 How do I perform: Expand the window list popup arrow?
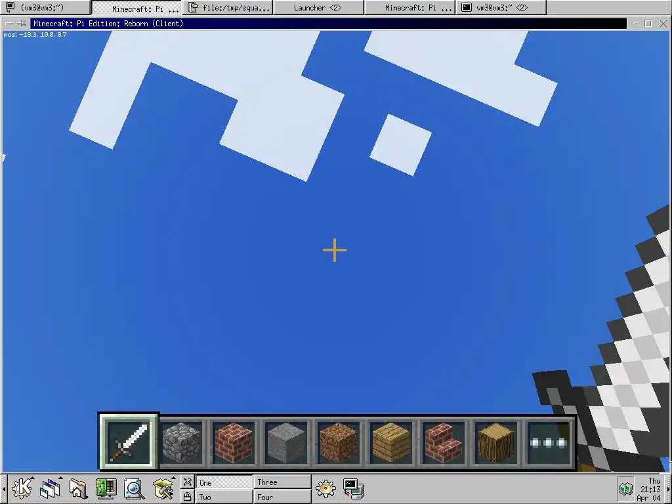pos(60,478)
